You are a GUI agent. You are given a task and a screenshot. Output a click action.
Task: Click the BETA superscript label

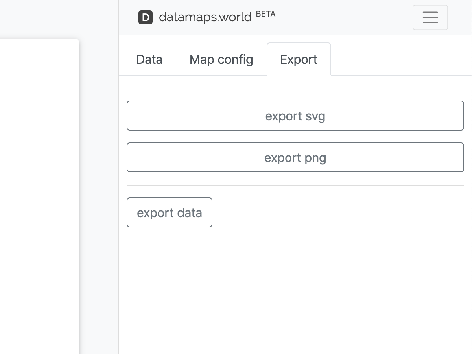(x=265, y=14)
